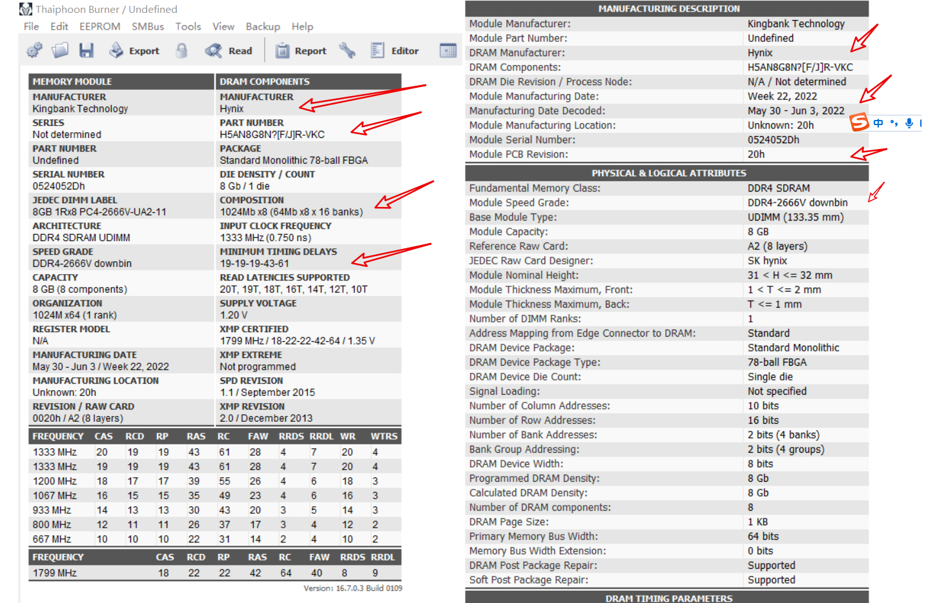937x603 pixels.
Task: Open the Report from the toolbar
Action: (x=301, y=50)
